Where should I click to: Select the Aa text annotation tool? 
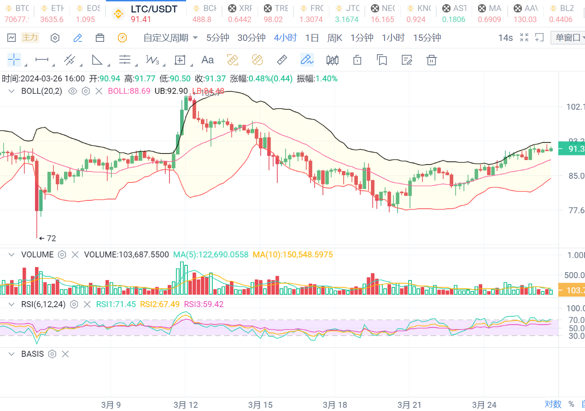[207, 60]
